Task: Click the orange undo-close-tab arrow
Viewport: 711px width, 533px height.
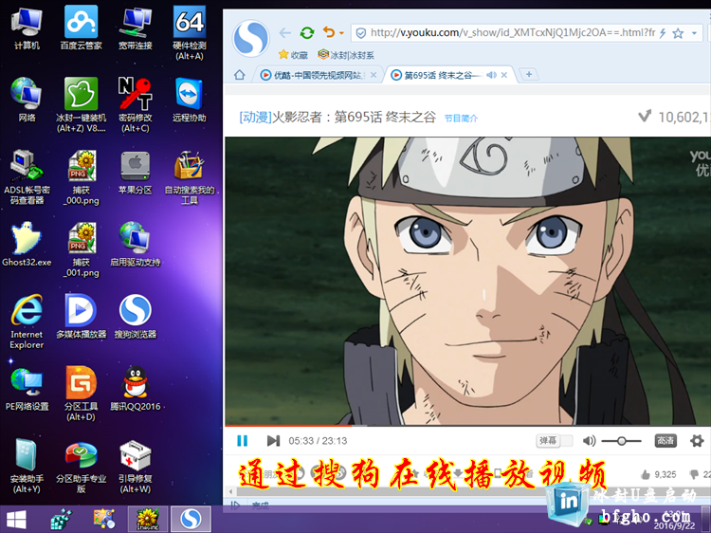Action: point(329,32)
